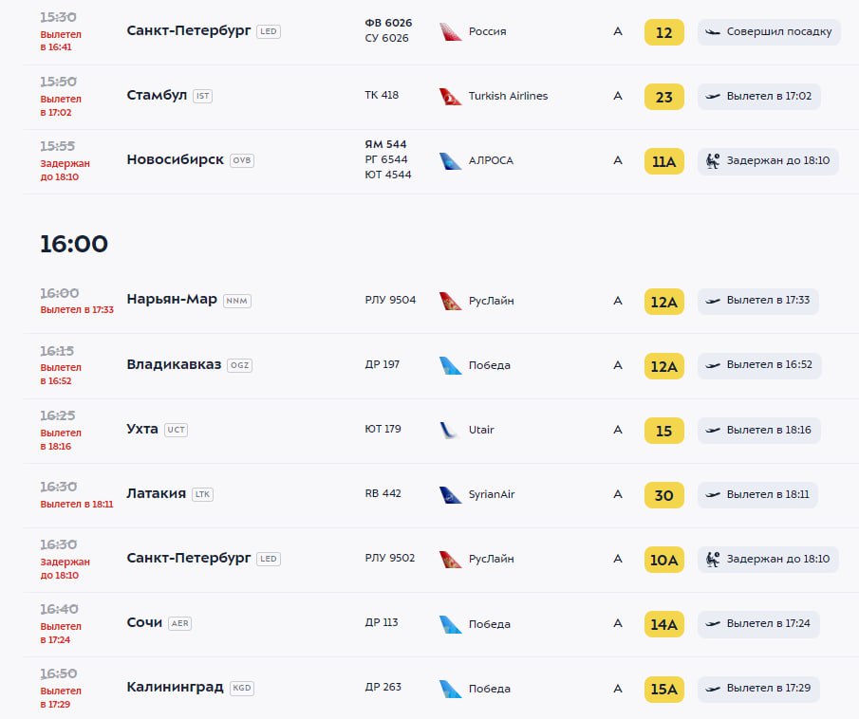Click flight number ЮТ 179
859x719 pixels.
(383, 430)
